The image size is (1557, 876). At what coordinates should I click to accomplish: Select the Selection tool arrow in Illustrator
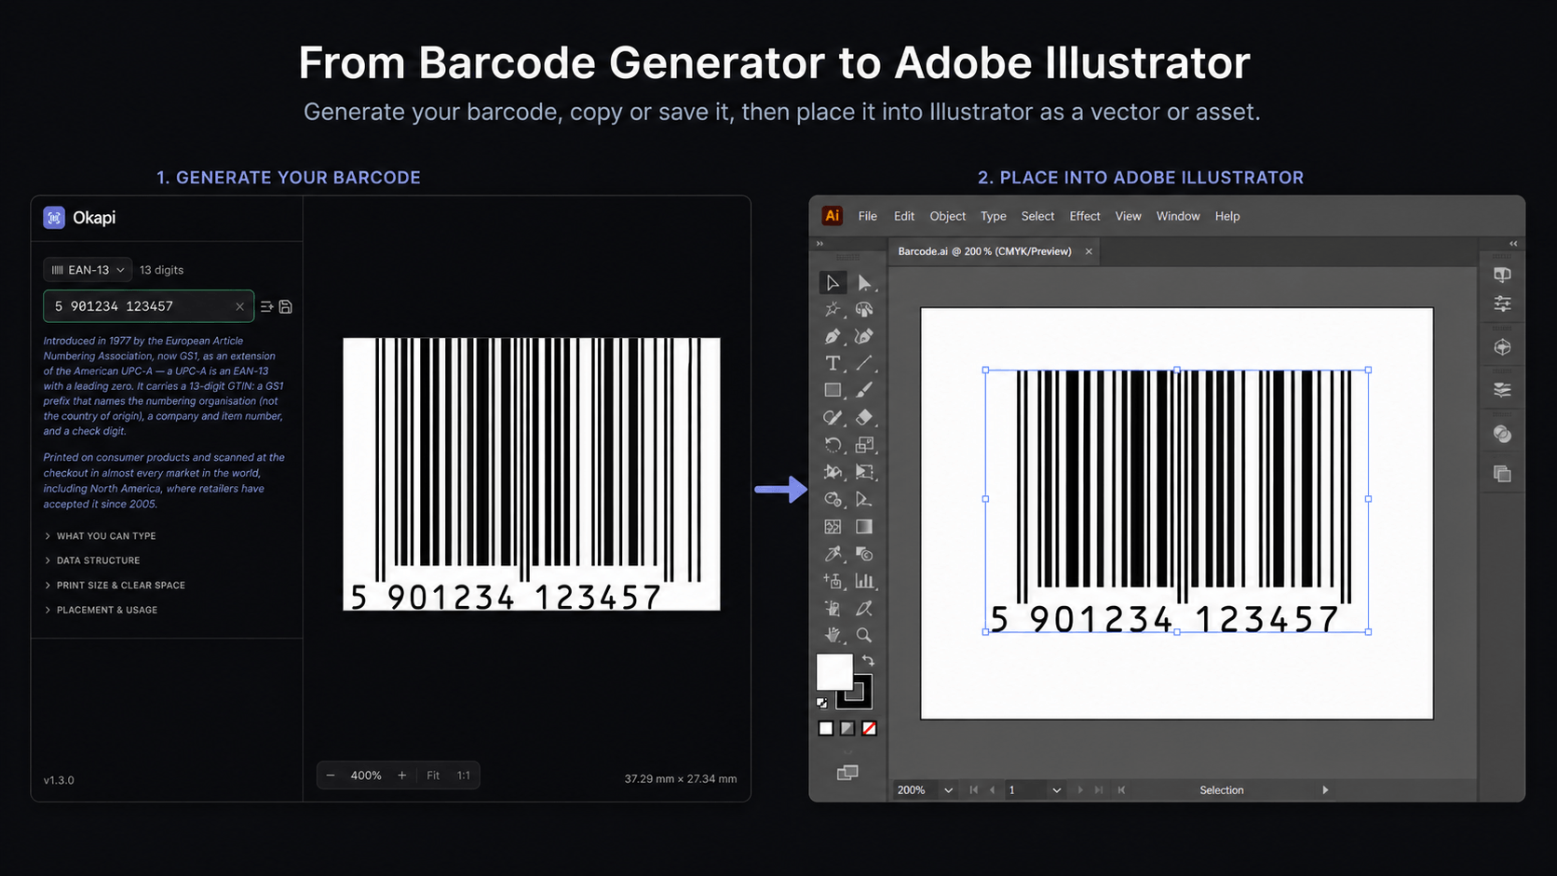[x=833, y=282]
